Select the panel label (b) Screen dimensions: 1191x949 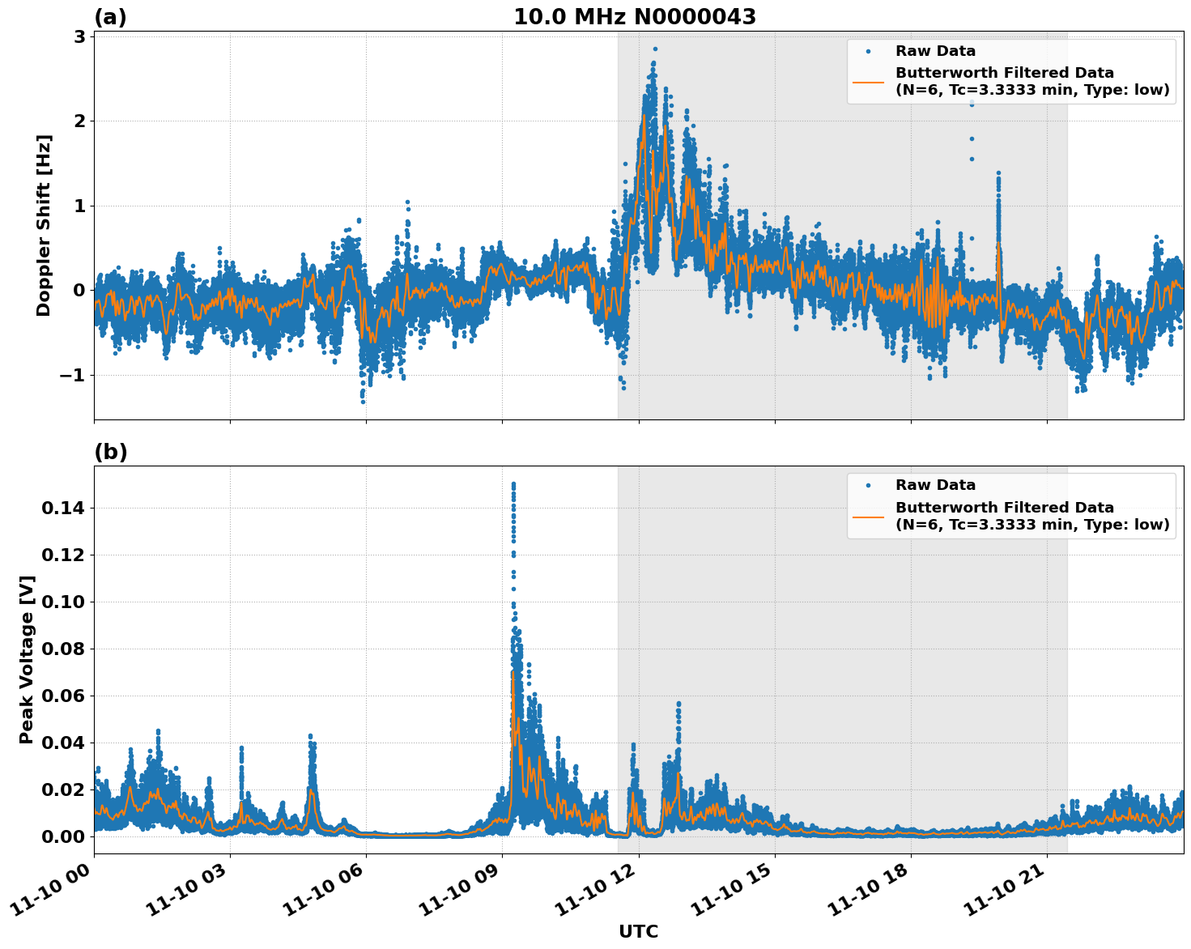click(x=111, y=452)
